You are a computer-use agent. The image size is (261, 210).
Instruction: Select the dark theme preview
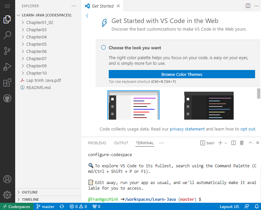point(209,105)
